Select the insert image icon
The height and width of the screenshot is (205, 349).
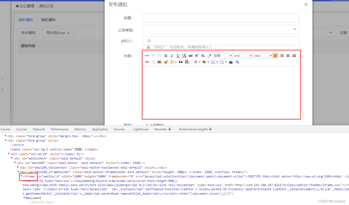[159, 62]
